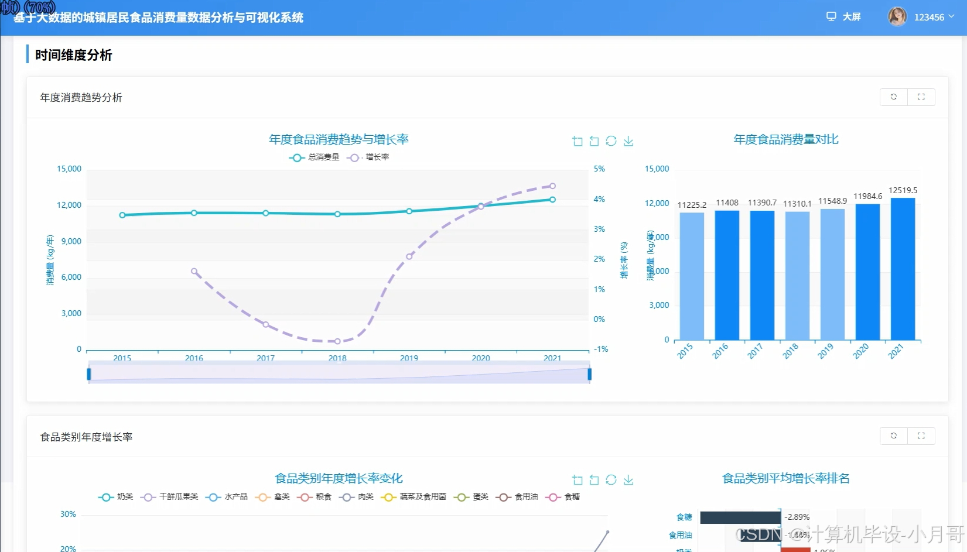The width and height of the screenshot is (967, 552).
Task: Toggle the 粮食 legend series
Action: tap(315, 497)
